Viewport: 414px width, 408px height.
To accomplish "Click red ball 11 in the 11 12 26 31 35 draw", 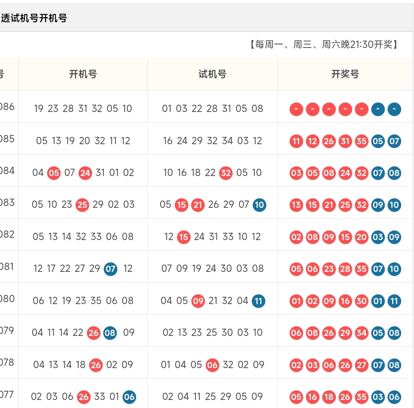I will pos(296,141).
